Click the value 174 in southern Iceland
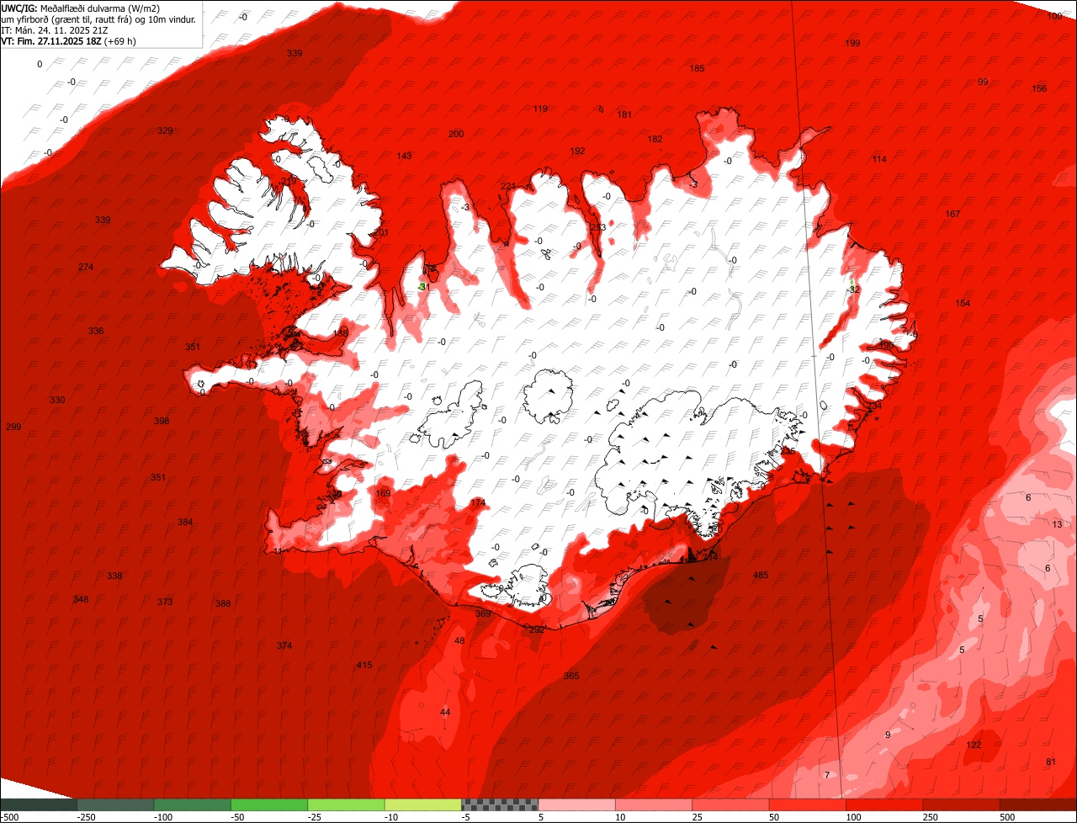The width and height of the screenshot is (1077, 823). 478,503
